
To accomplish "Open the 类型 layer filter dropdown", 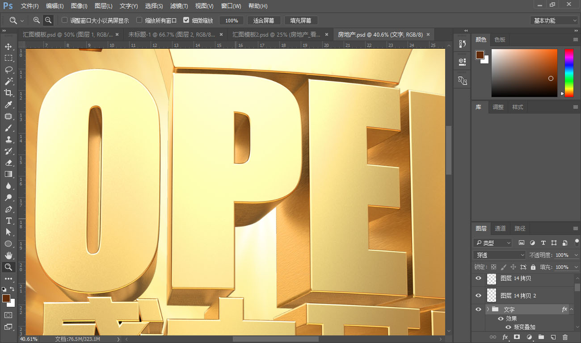I will pos(493,243).
